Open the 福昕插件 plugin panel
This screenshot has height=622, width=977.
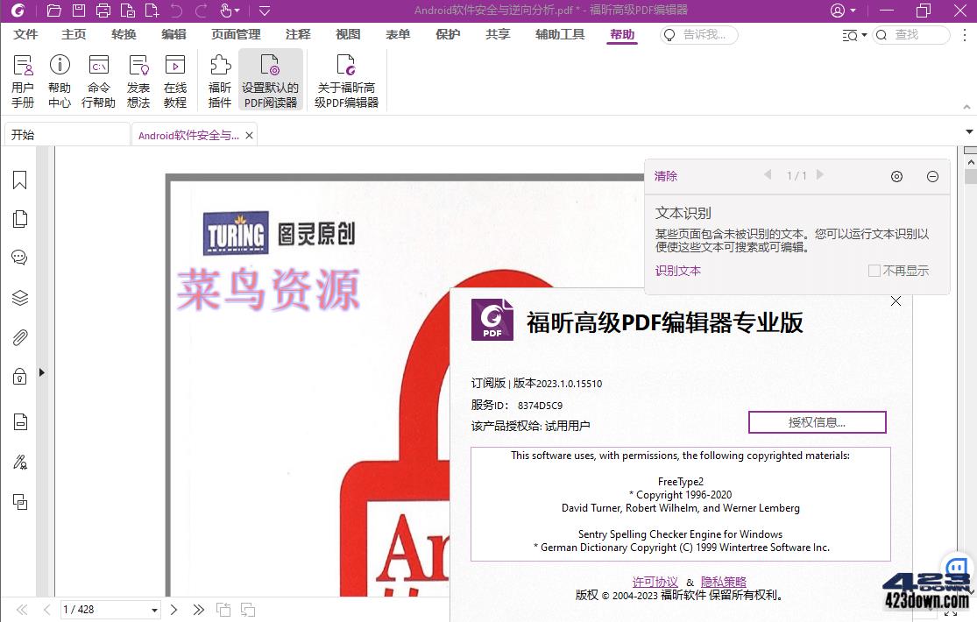click(218, 79)
